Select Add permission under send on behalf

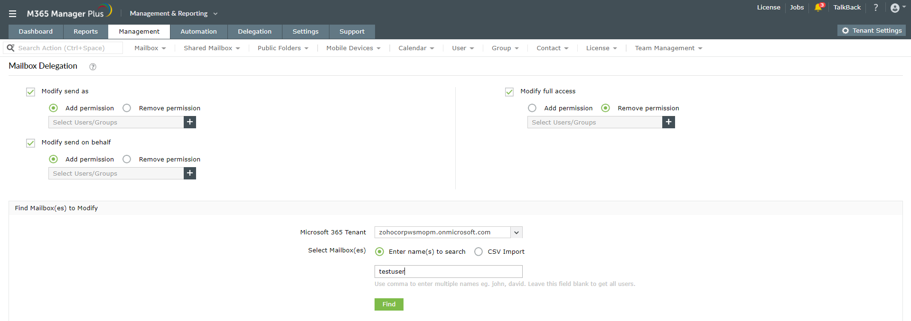click(54, 159)
